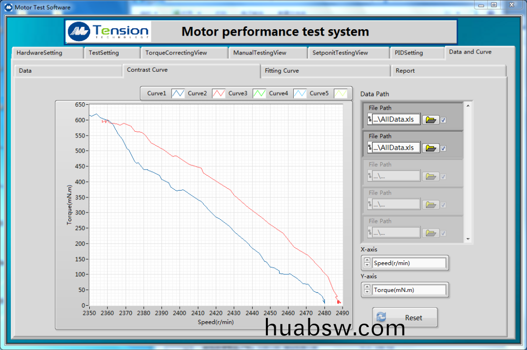This screenshot has height=350, width=527.
Task: Click the Curve5 yellow legend swatch
Action: coord(340,94)
